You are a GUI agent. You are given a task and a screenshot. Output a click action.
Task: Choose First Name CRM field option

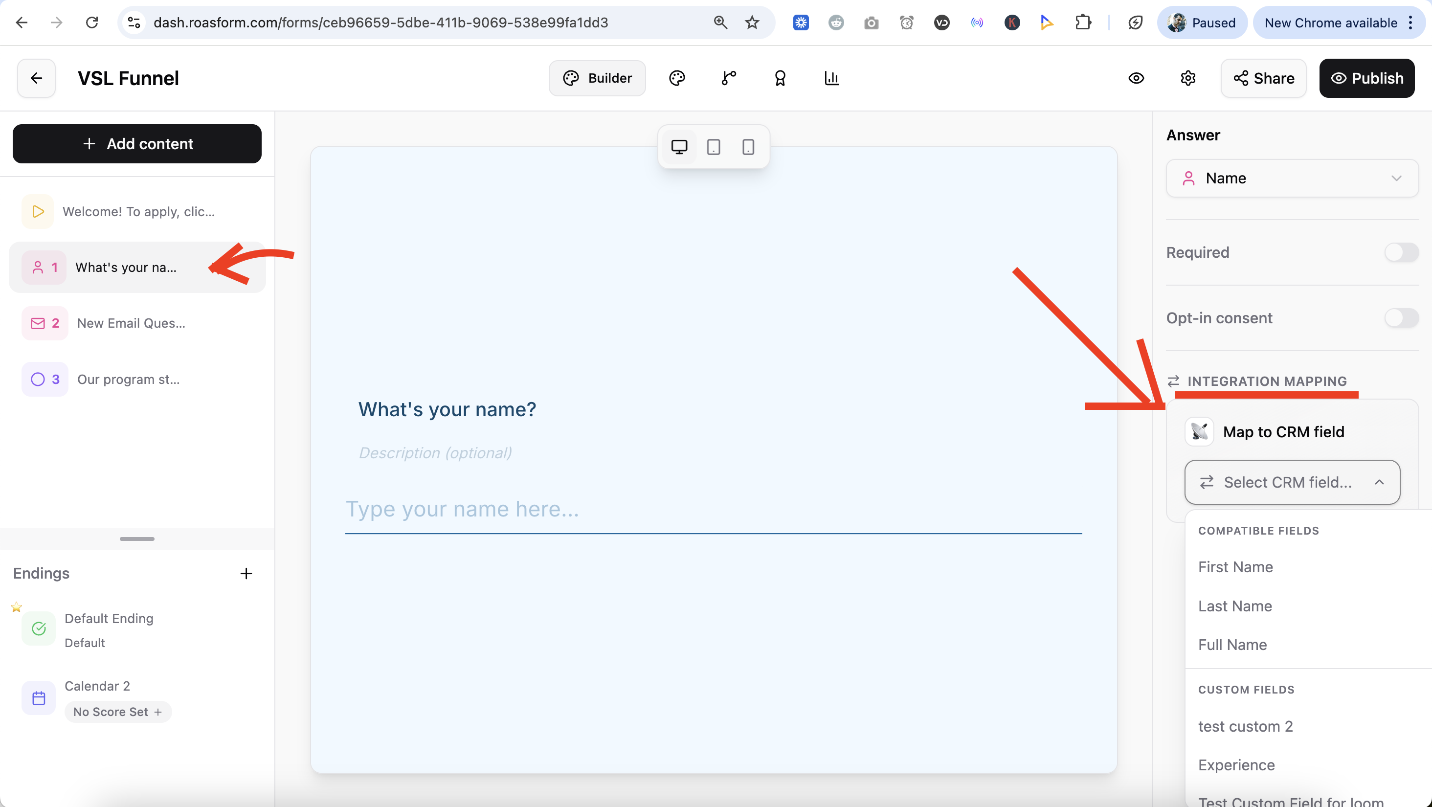pyautogui.click(x=1235, y=567)
